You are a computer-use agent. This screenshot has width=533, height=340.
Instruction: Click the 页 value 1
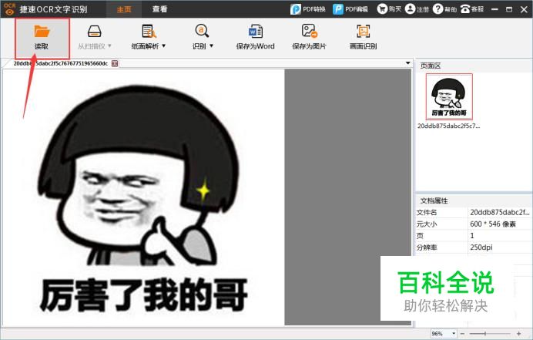click(x=472, y=235)
